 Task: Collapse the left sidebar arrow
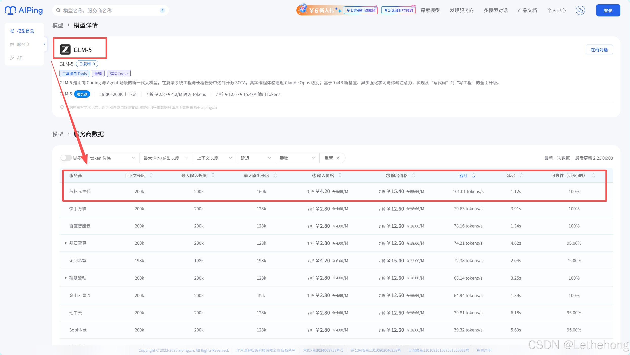pos(45,44)
